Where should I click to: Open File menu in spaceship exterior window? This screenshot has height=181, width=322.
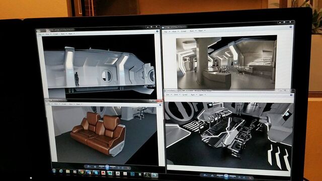[x=41, y=34]
